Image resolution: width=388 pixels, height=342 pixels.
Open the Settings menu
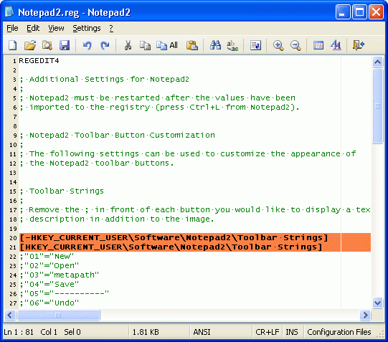tap(87, 28)
